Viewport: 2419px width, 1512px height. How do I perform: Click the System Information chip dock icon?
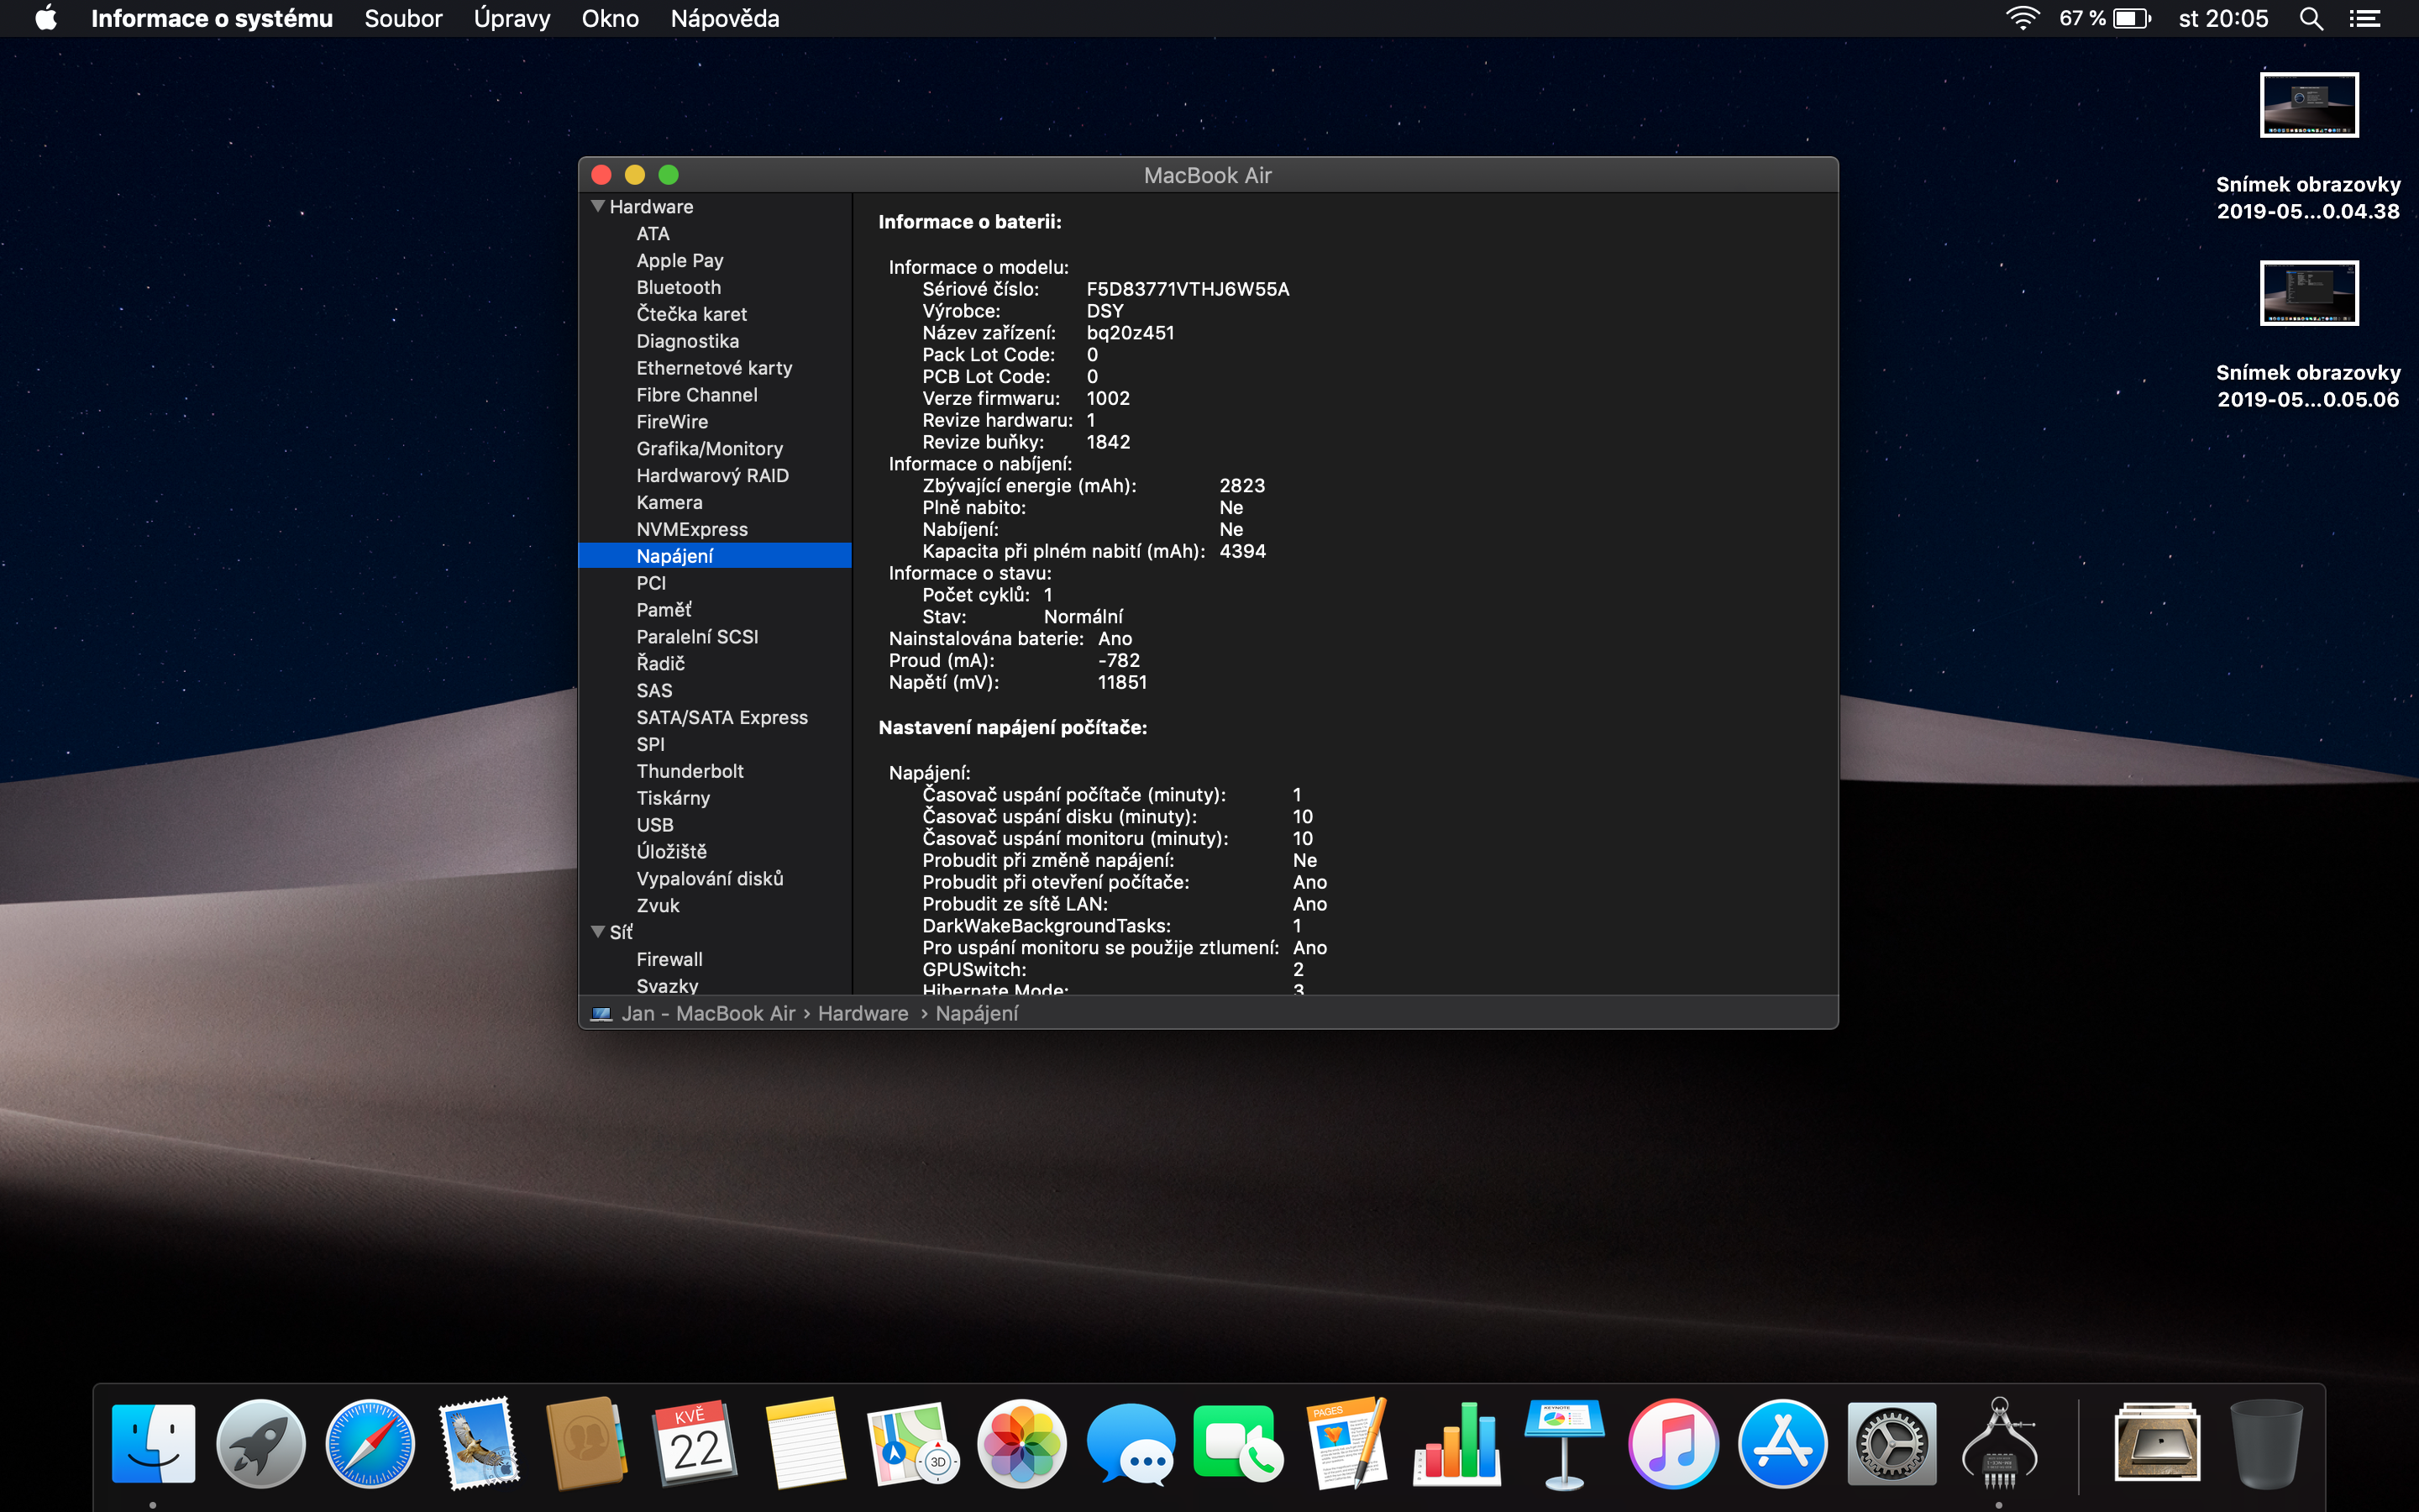pyautogui.click(x=1999, y=1443)
